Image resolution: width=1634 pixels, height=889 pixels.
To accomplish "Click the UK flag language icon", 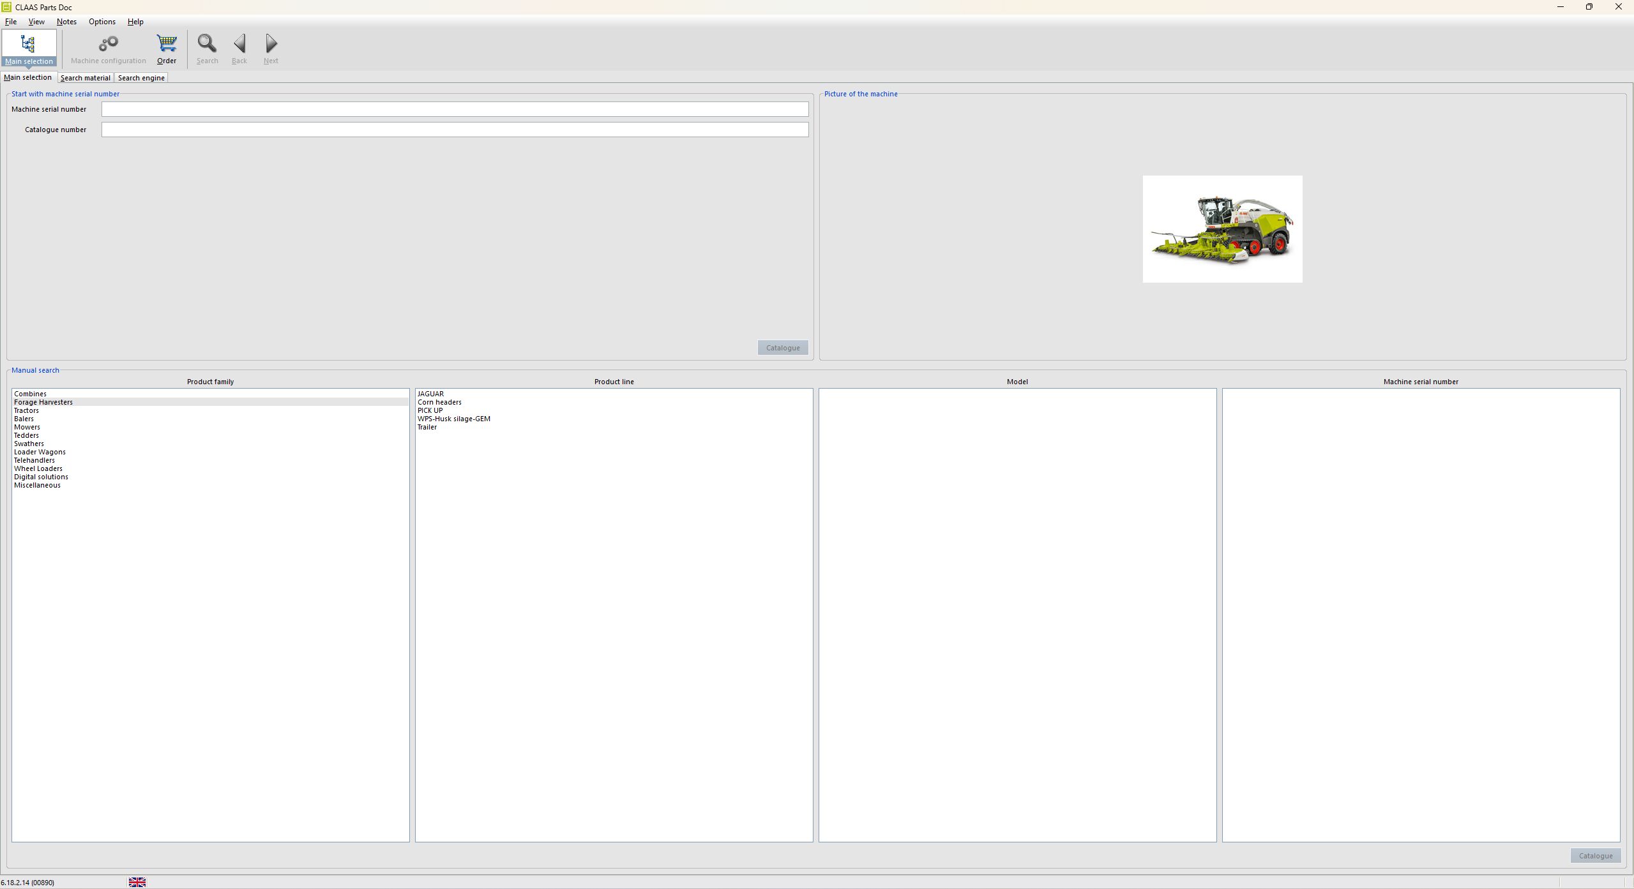I will click(x=137, y=882).
